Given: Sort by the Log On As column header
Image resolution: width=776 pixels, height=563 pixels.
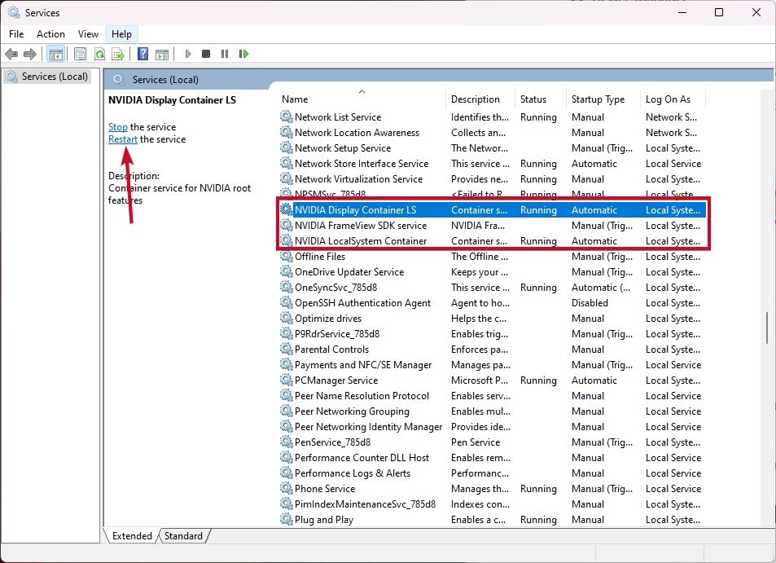Looking at the screenshot, I should point(673,99).
